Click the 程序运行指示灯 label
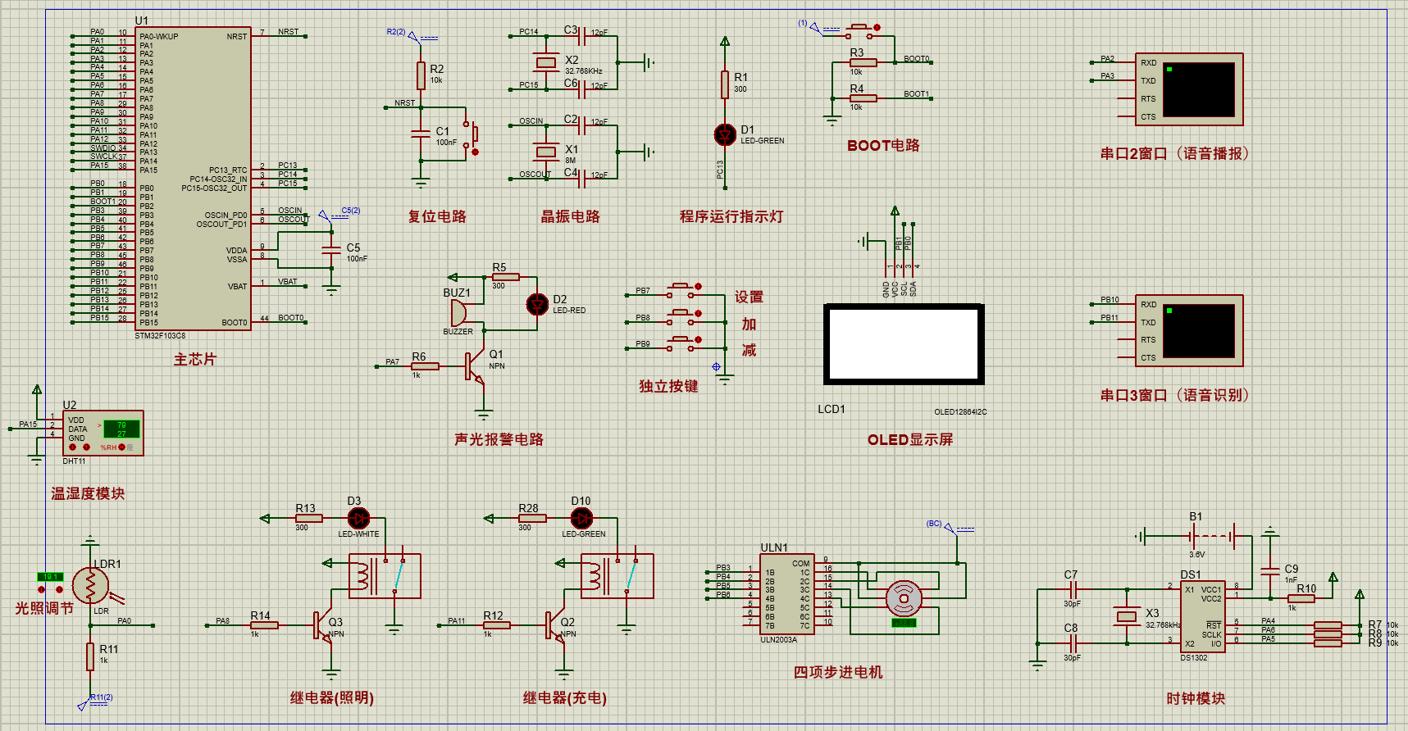 click(x=731, y=216)
